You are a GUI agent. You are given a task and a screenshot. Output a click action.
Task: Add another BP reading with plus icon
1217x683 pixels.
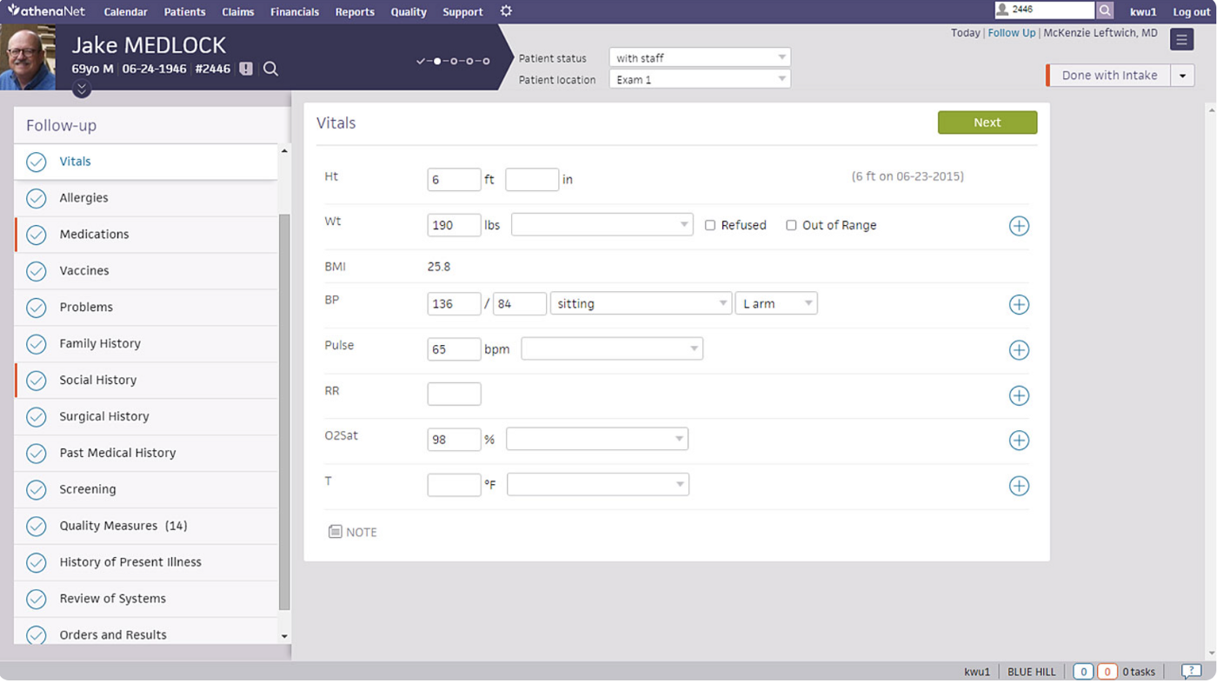click(1019, 305)
